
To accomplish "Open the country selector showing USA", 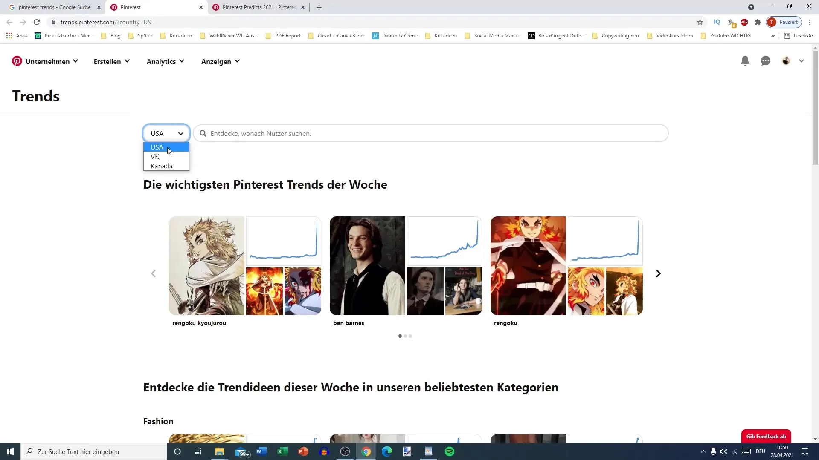I will pyautogui.click(x=166, y=133).
